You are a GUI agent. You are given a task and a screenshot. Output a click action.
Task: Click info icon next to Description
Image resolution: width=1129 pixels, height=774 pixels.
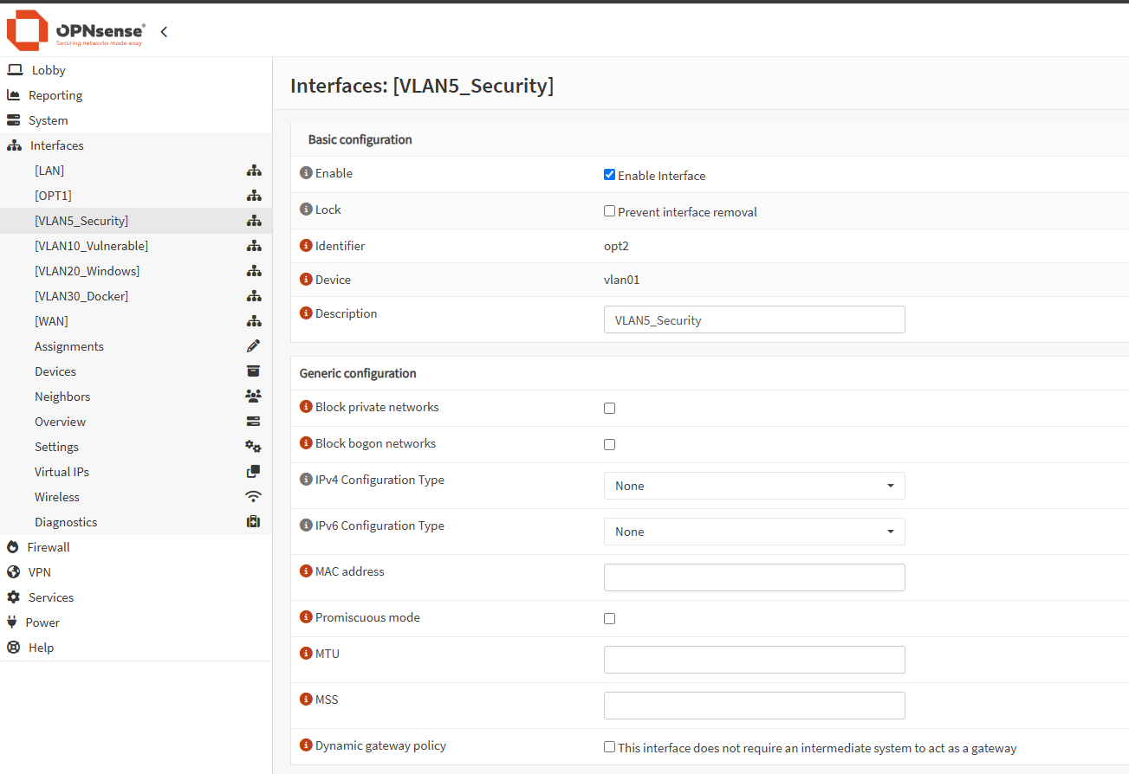coord(306,313)
